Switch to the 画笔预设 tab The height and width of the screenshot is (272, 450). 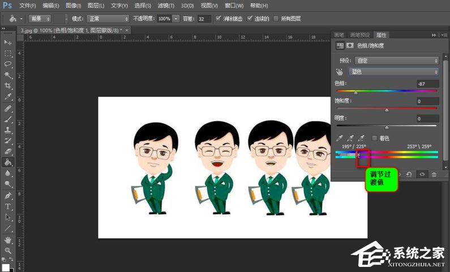[x=360, y=35]
